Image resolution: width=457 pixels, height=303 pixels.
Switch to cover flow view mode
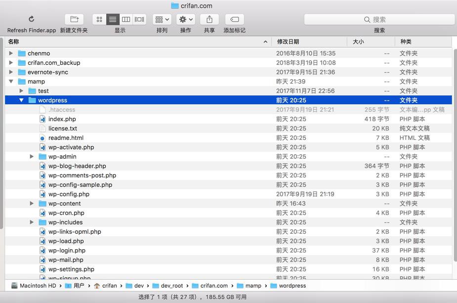(x=139, y=20)
